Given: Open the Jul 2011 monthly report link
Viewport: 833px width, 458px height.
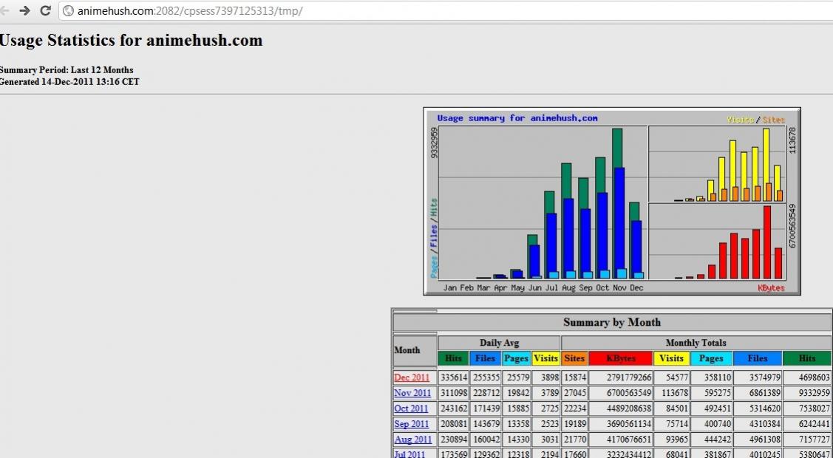Looking at the screenshot, I should click(411, 454).
